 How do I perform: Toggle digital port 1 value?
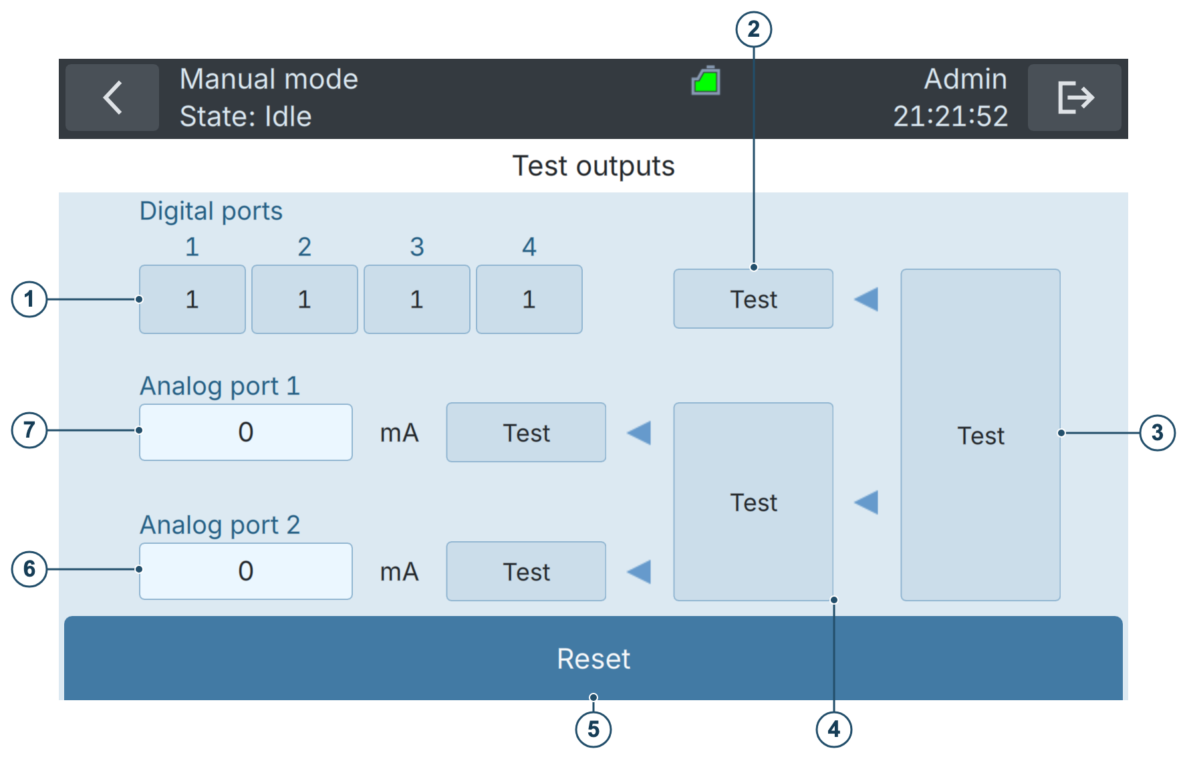[192, 299]
